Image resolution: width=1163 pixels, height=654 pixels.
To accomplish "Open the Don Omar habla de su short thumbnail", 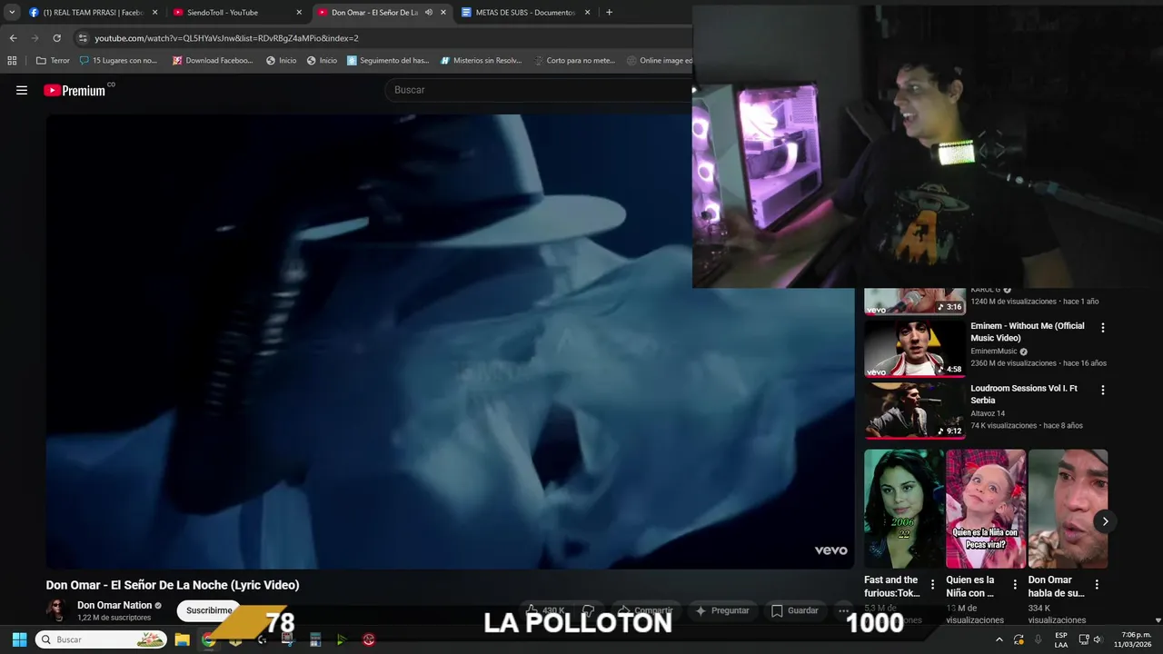I will (x=1068, y=509).
